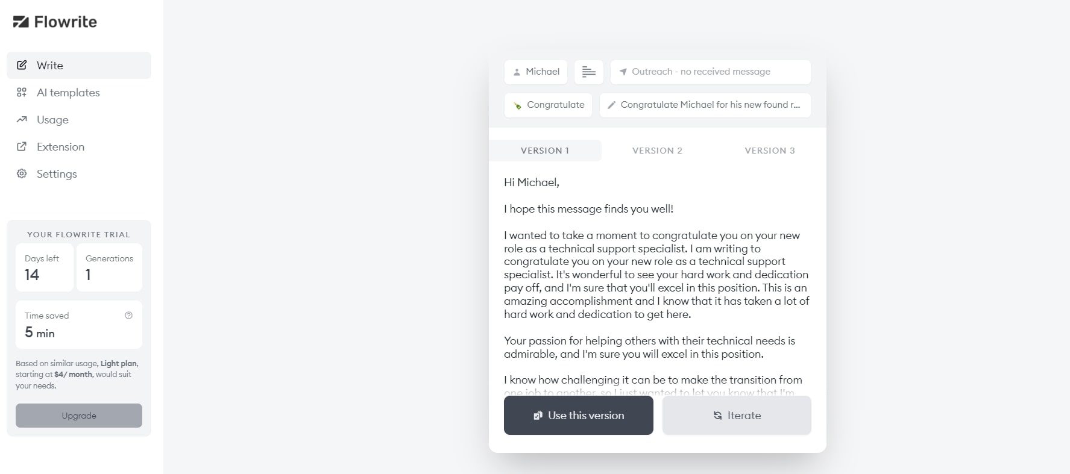1070x474 pixels.
Task: Click the Iterate button
Action: coord(737,415)
